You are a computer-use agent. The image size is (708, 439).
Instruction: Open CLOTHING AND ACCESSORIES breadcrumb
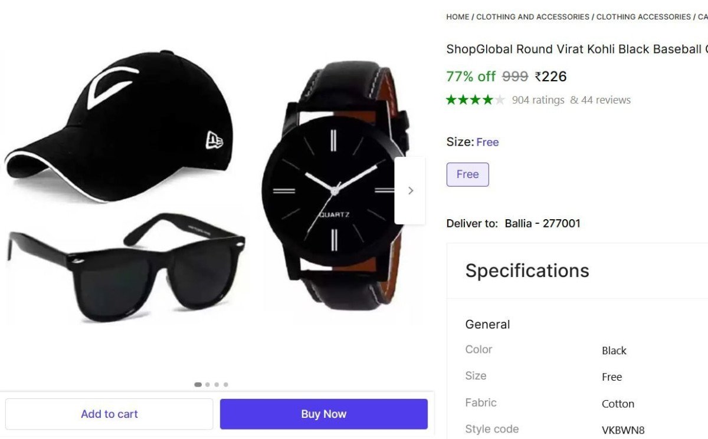(533, 16)
